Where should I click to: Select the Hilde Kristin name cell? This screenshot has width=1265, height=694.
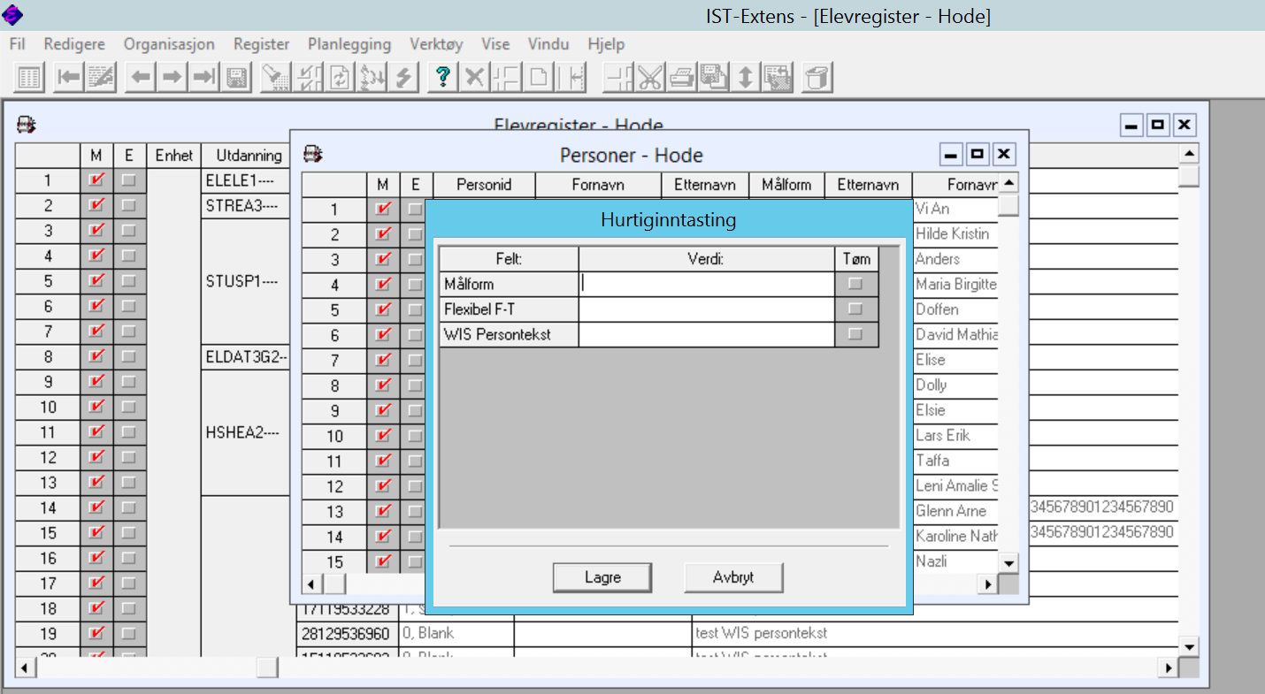point(955,234)
